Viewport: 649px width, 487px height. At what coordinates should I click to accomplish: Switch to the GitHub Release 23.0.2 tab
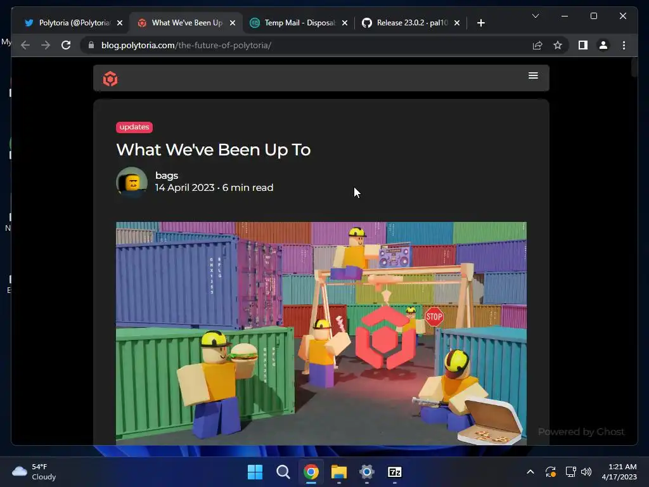tap(412, 23)
